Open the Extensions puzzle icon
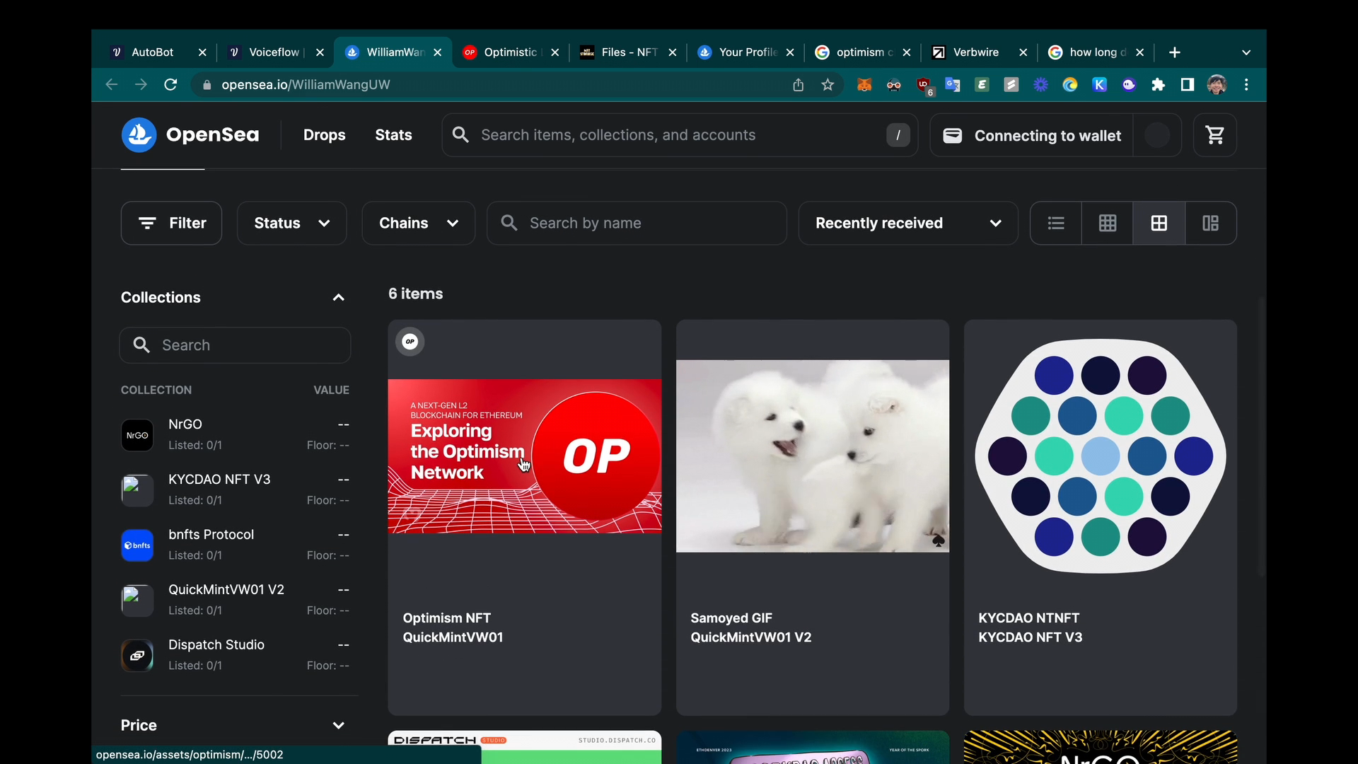The width and height of the screenshot is (1358, 764). (x=1158, y=85)
